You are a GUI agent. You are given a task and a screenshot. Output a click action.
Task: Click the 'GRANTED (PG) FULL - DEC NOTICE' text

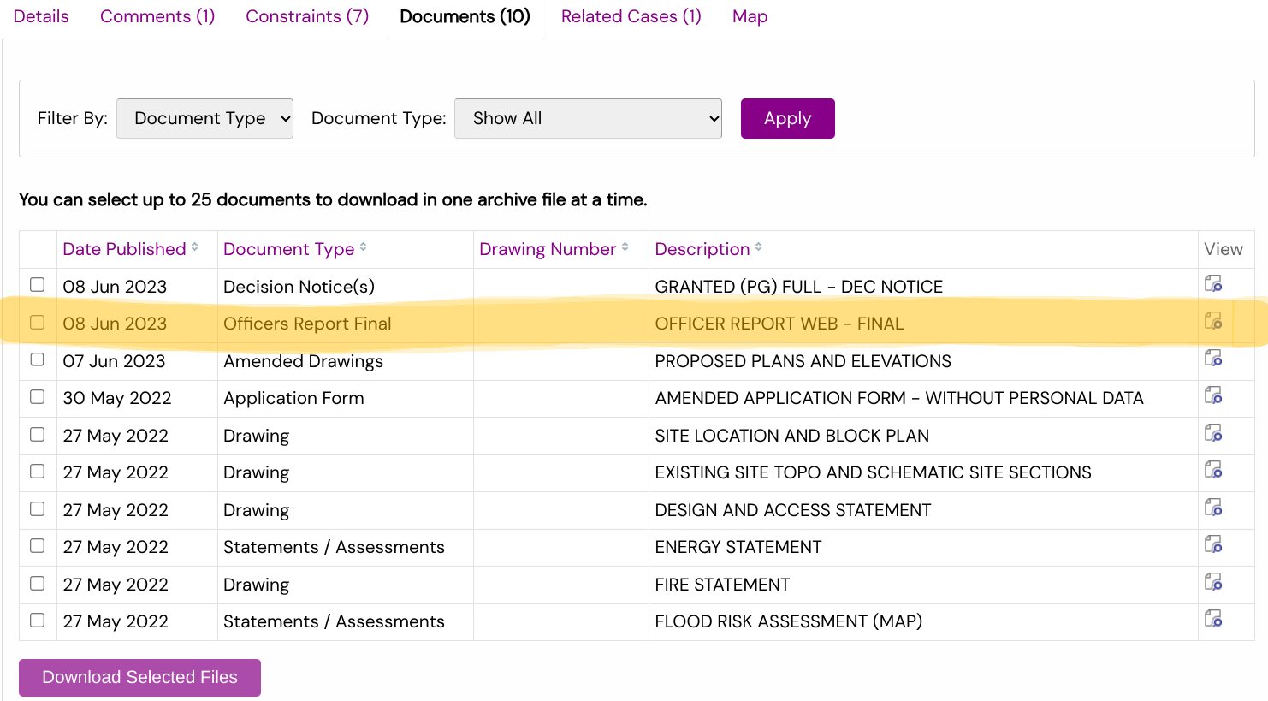tap(798, 287)
